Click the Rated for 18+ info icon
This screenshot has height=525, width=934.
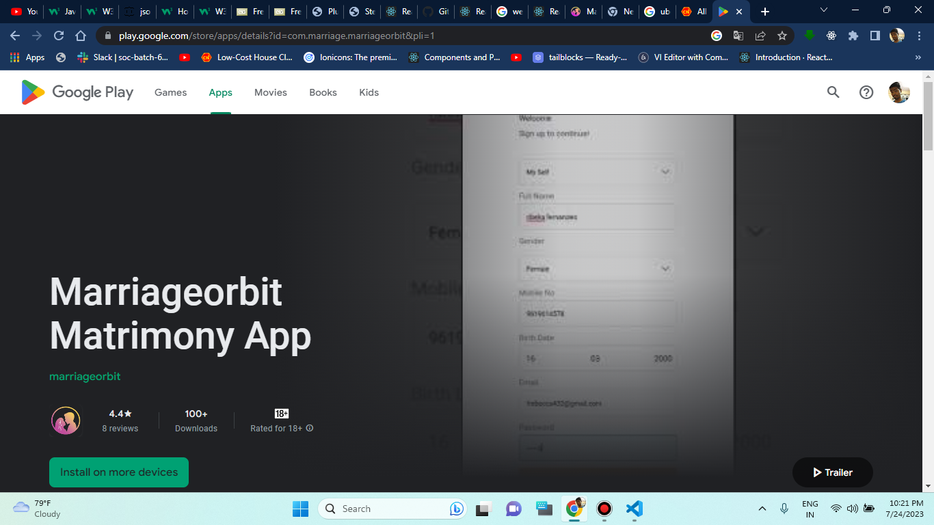310,429
